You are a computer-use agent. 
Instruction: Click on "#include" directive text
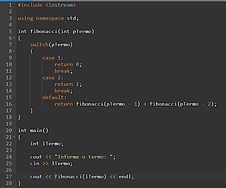click(x=30, y=5)
